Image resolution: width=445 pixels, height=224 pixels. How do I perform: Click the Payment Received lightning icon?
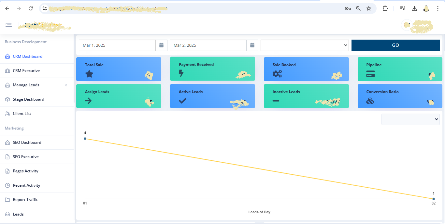pos(181,74)
